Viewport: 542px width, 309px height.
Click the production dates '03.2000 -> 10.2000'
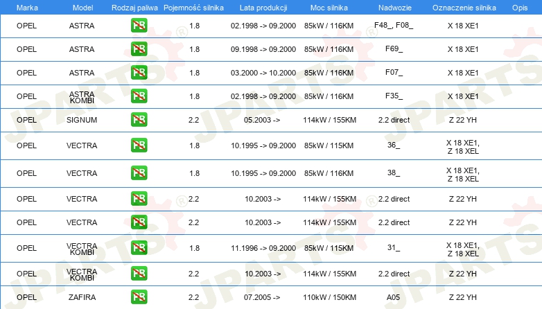point(263,73)
